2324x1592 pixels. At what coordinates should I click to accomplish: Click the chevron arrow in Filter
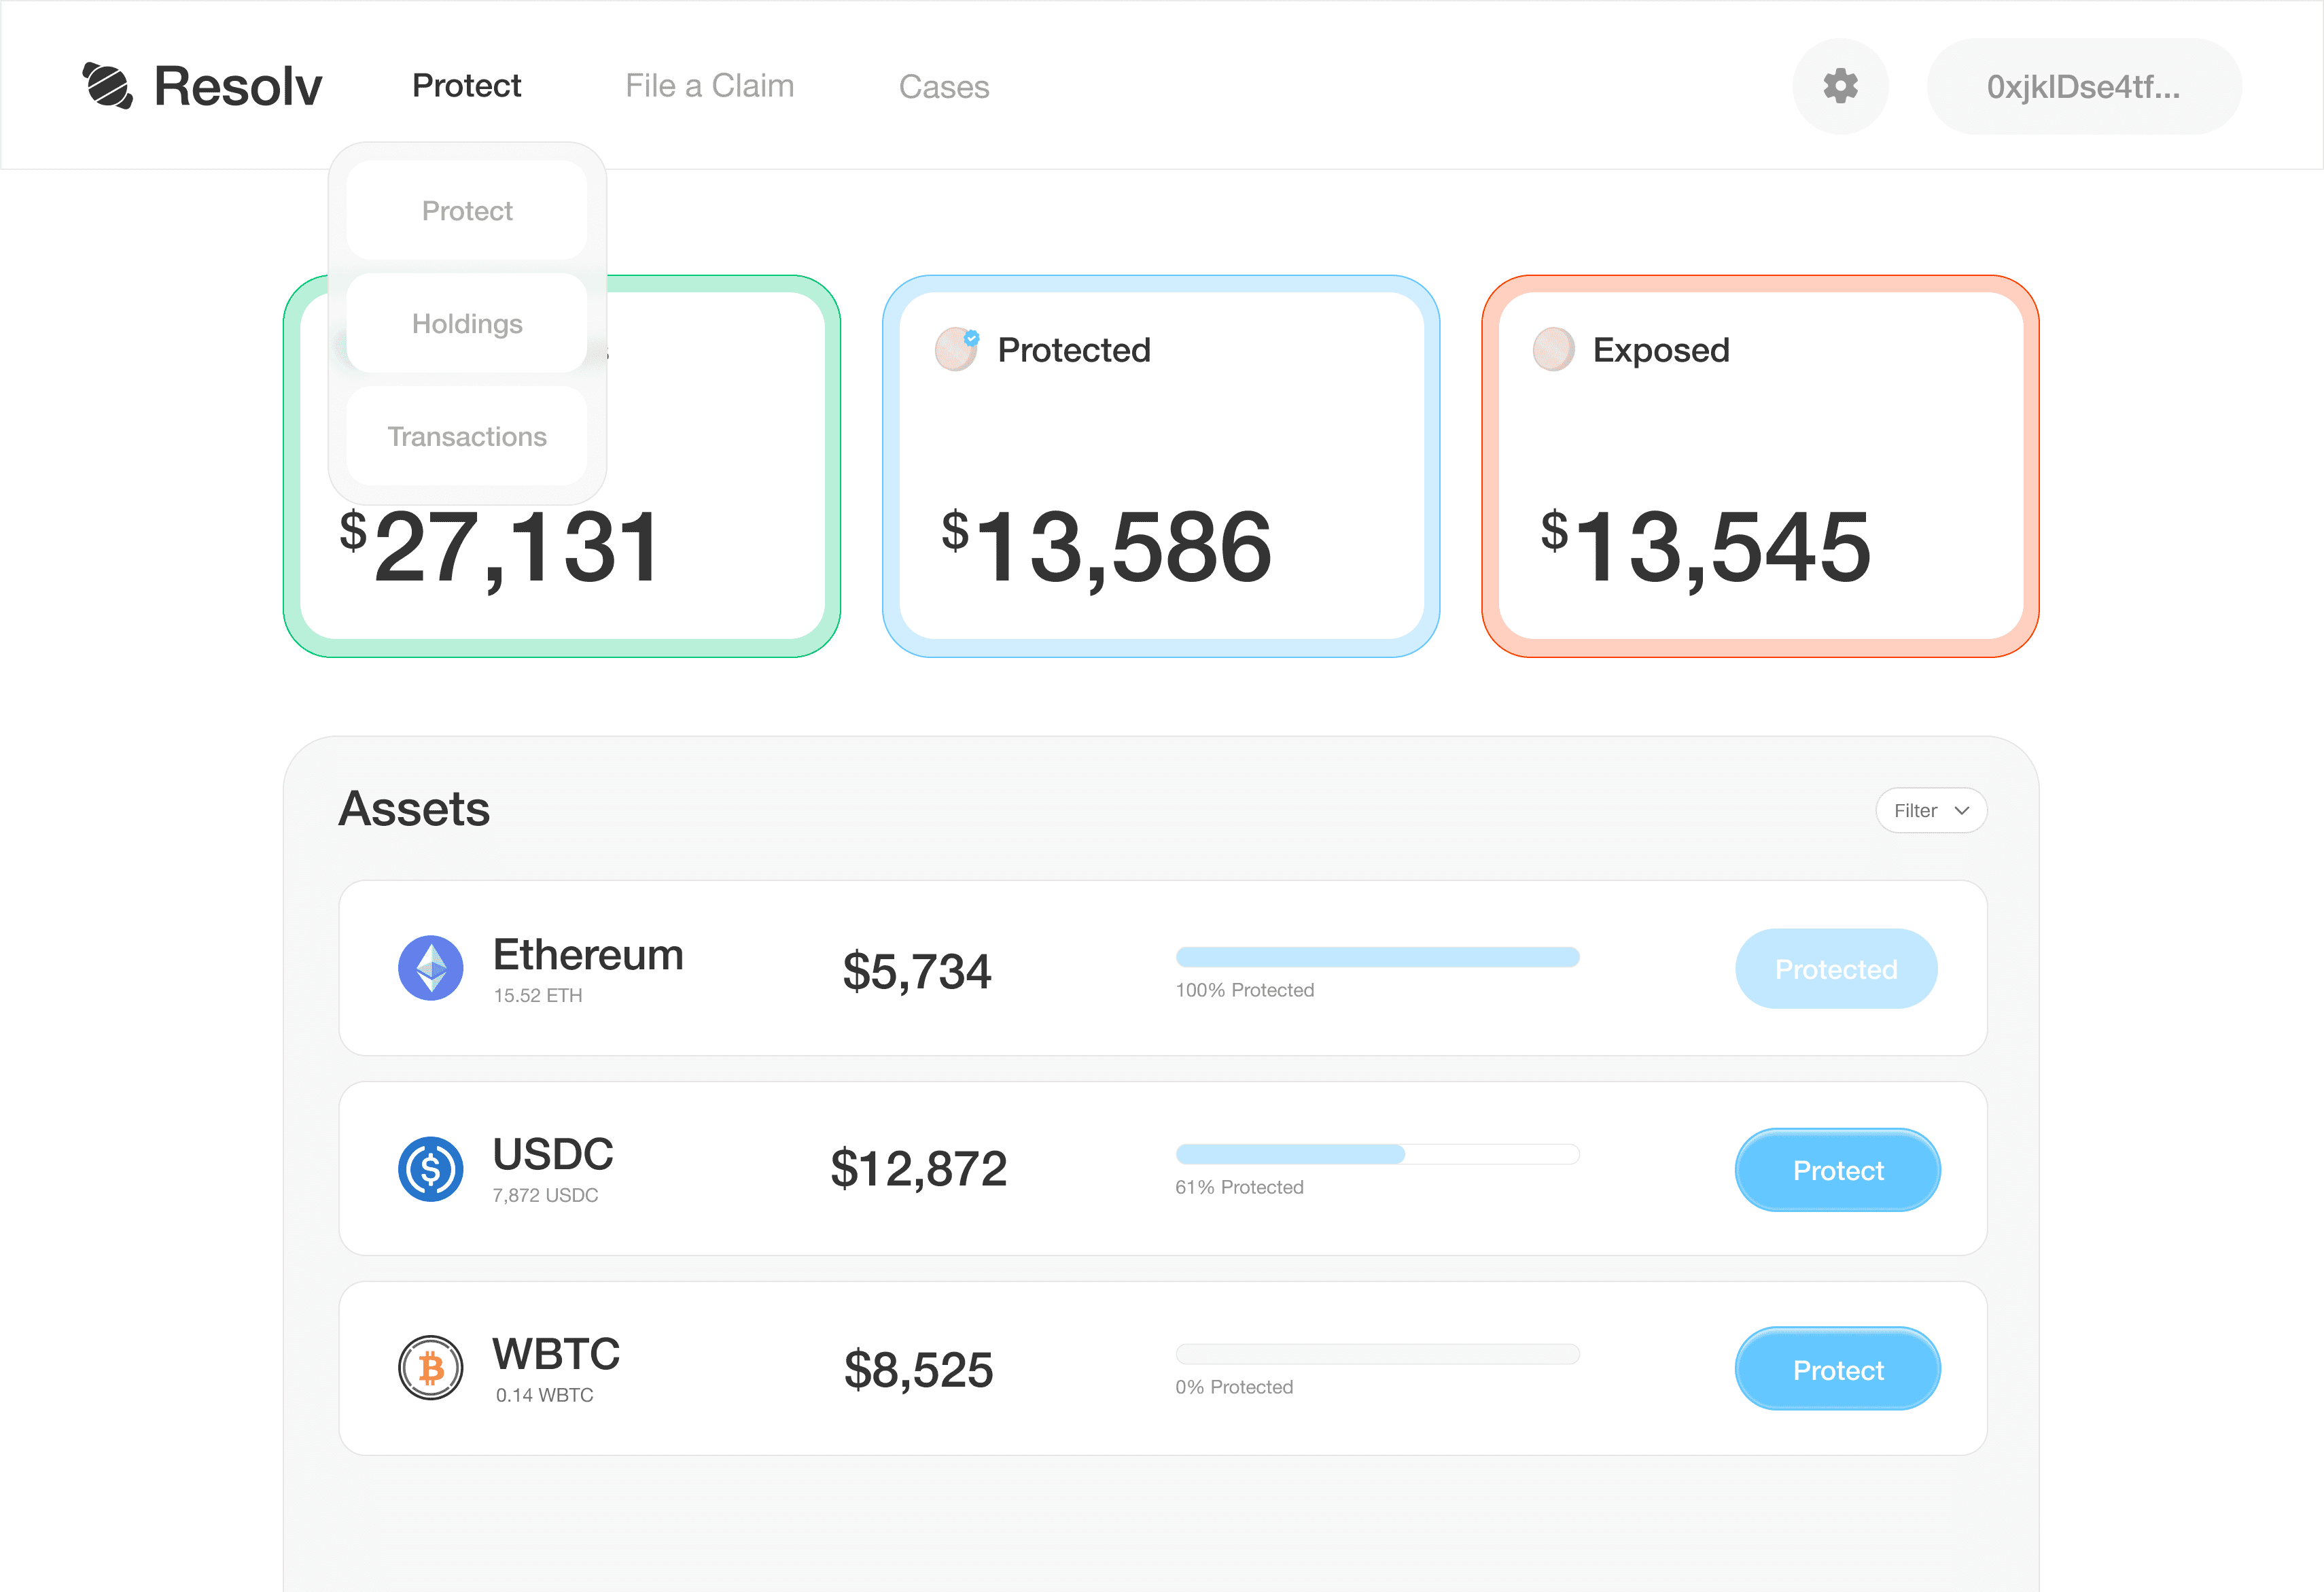[x=1961, y=810]
